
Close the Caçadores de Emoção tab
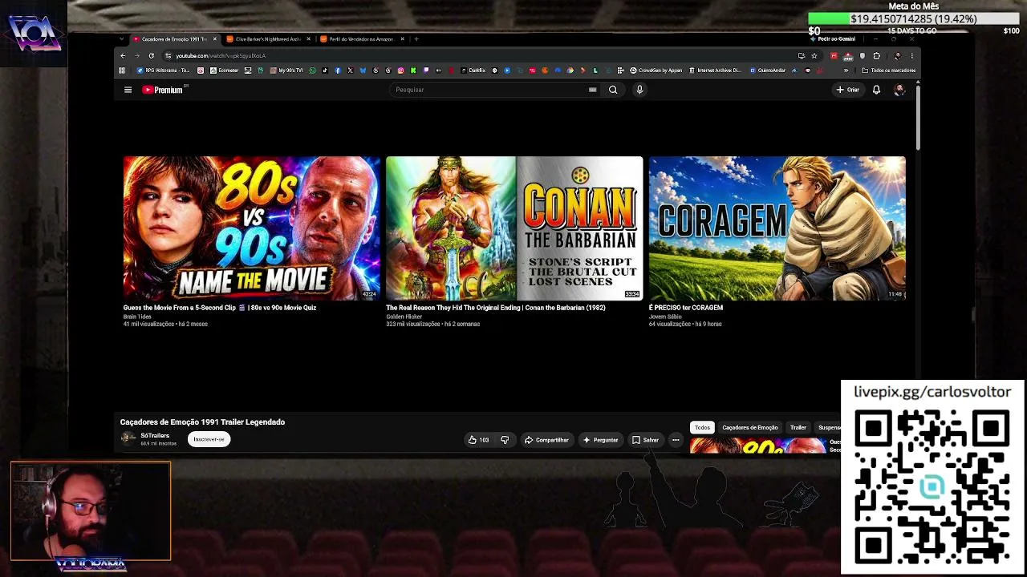(x=214, y=39)
